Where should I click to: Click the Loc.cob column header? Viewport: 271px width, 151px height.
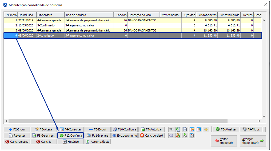tap(121, 15)
